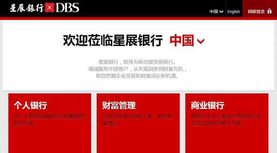The width and height of the screenshot is (277, 153).
Task: Click the intro paragraph about 新加坡发展银行
Action: tap(138, 69)
